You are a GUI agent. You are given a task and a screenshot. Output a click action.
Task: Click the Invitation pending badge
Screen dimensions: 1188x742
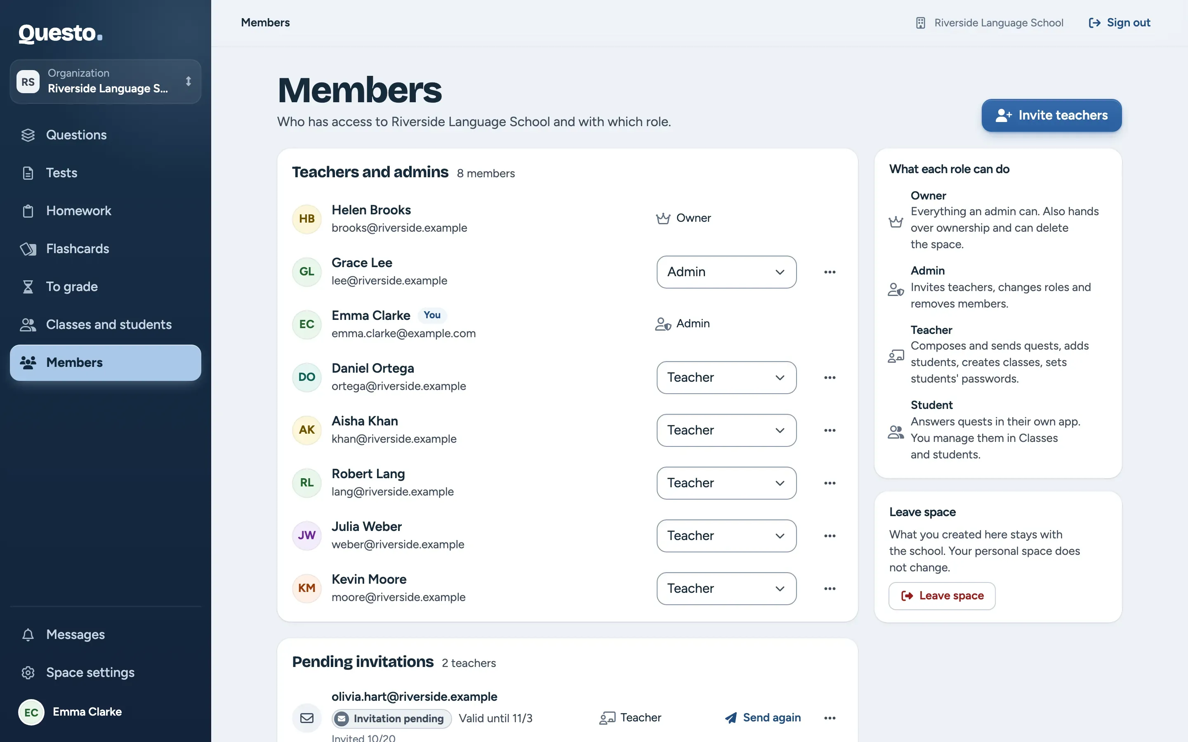point(392,719)
